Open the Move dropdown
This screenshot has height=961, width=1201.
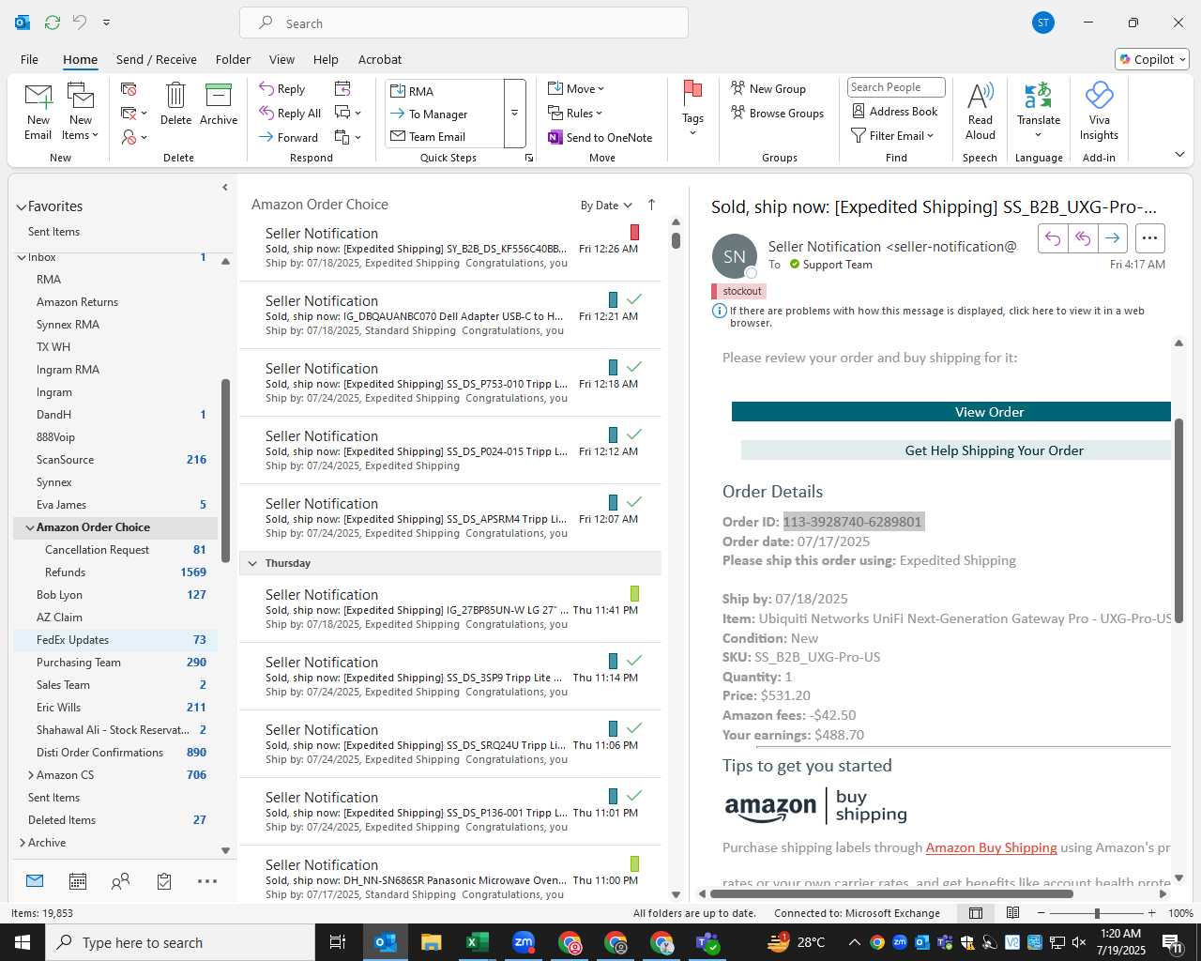pos(576,88)
